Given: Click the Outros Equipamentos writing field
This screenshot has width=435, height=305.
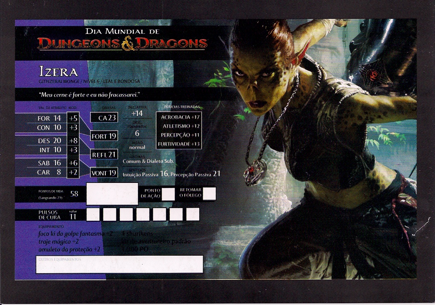Looking at the screenshot, I should tap(119, 264).
